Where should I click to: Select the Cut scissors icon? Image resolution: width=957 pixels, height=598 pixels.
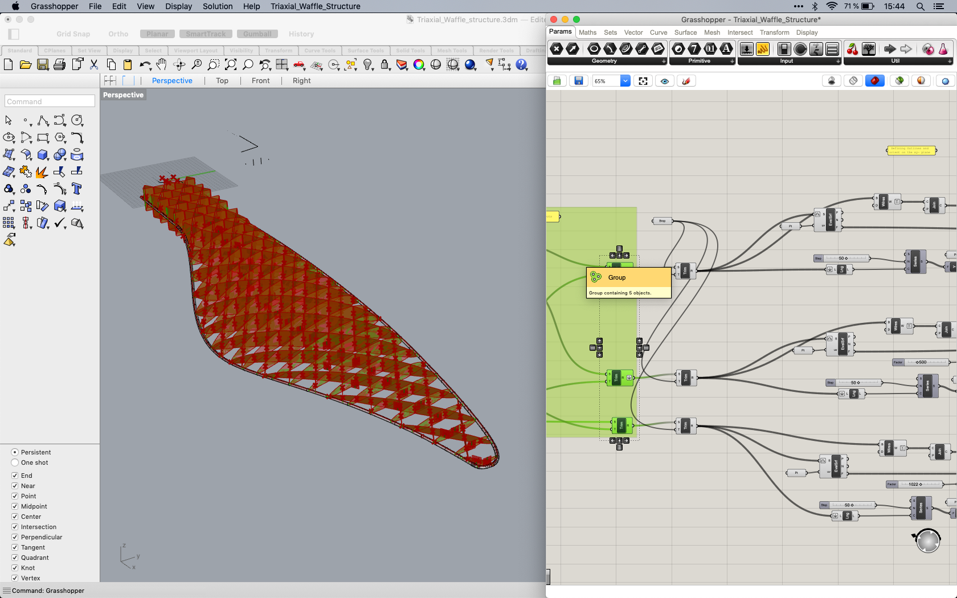click(x=94, y=65)
